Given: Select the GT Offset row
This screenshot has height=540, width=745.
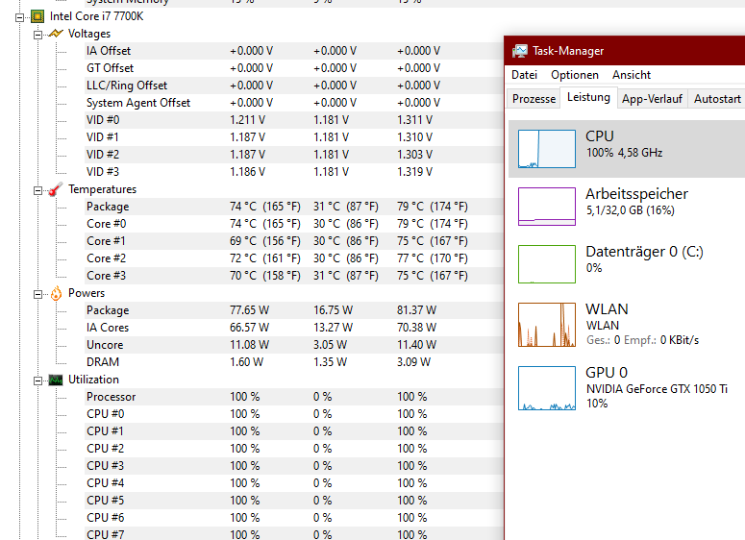Looking at the screenshot, I should 293,68.
